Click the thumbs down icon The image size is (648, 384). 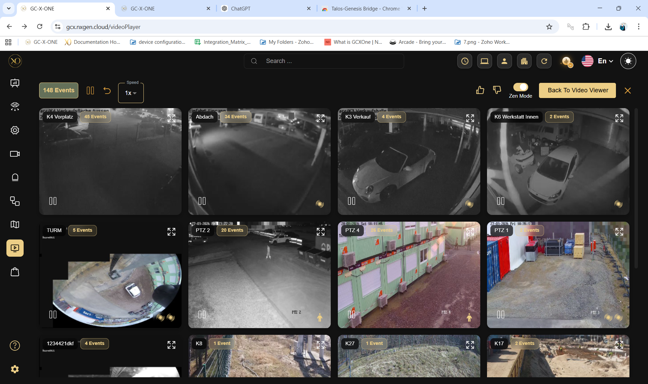click(497, 90)
